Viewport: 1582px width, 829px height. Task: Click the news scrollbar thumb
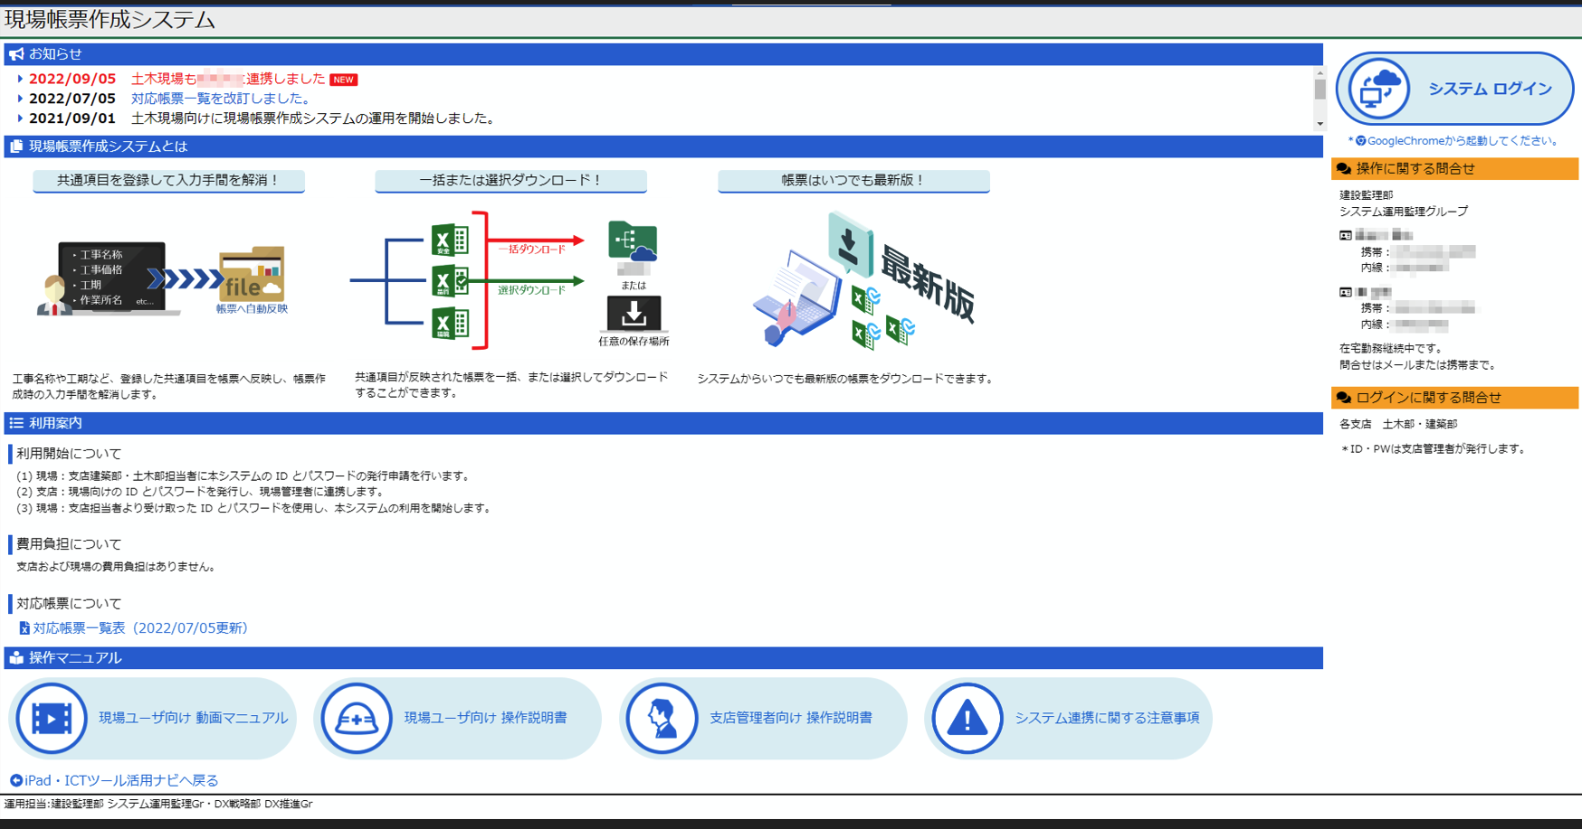(x=1320, y=89)
